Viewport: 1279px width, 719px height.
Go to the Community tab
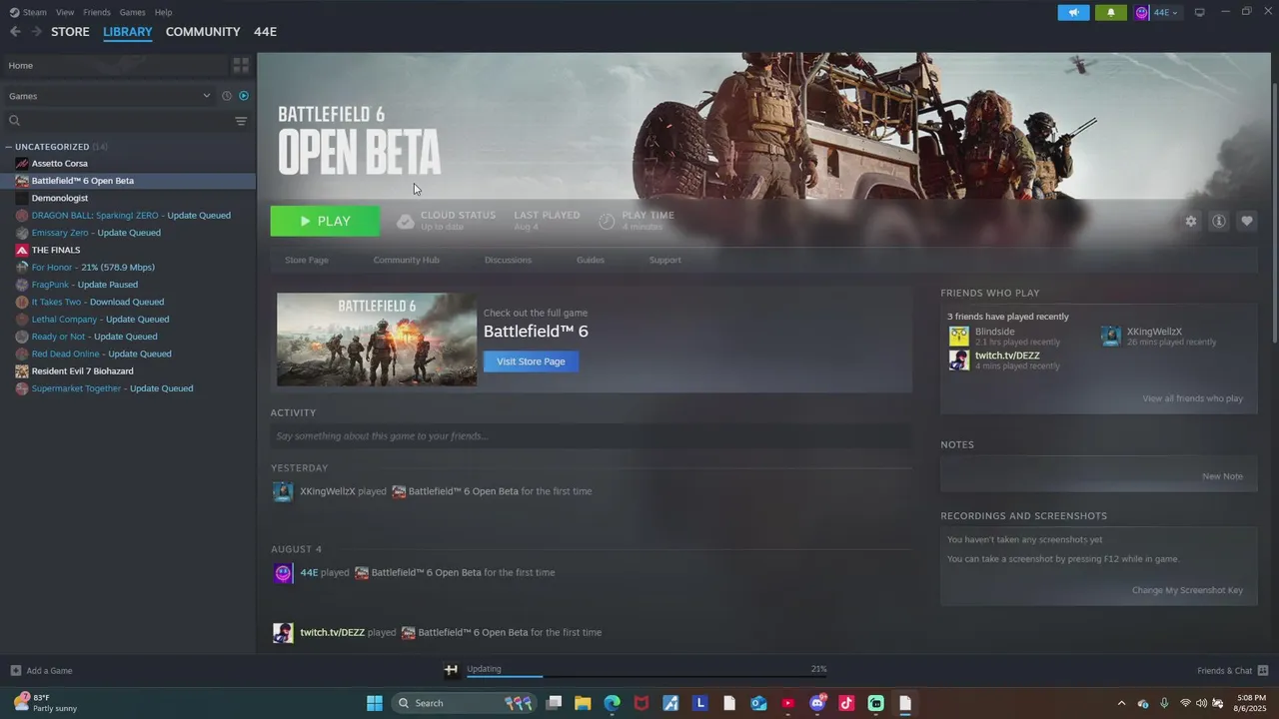point(203,32)
